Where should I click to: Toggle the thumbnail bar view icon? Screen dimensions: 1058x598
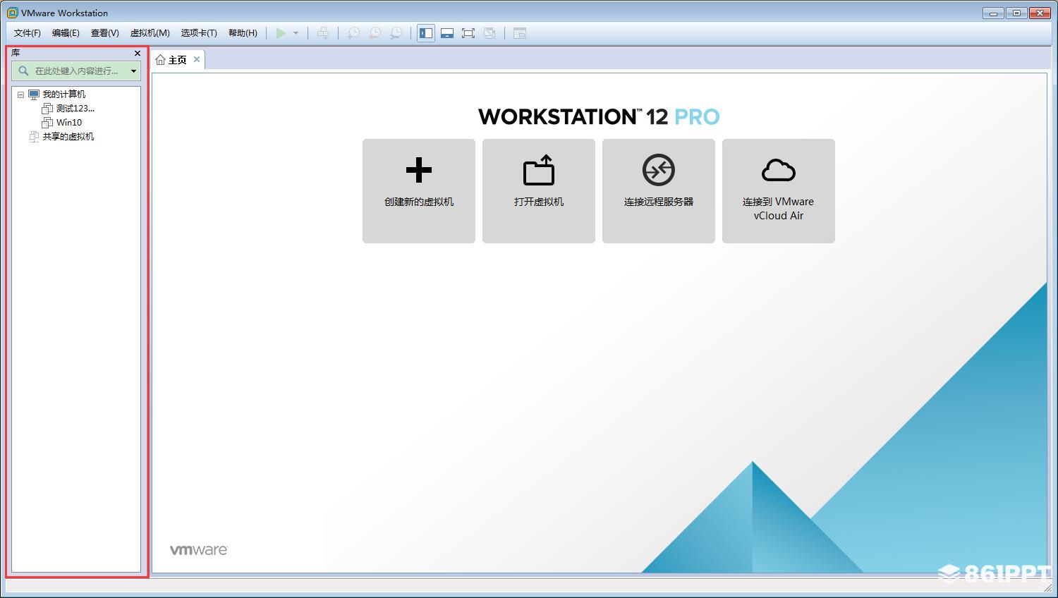point(447,33)
